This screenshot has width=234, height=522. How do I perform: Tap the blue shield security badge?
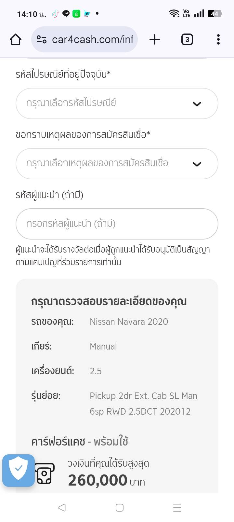tap(19, 470)
